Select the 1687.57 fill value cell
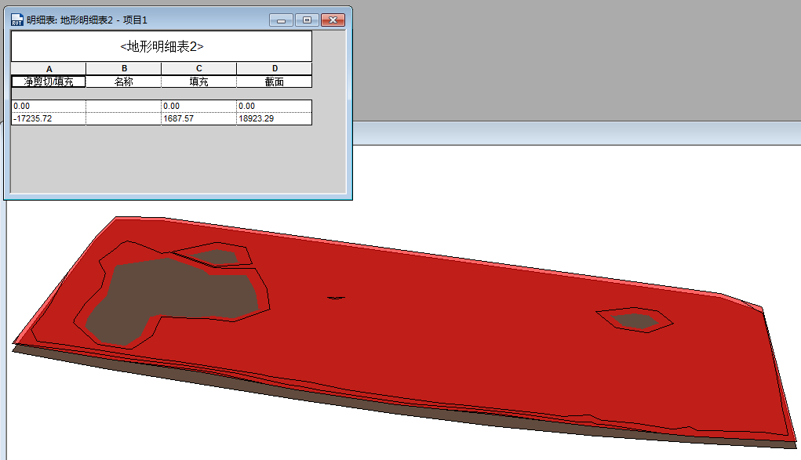Screen dimensions: 801x460 click(198, 118)
